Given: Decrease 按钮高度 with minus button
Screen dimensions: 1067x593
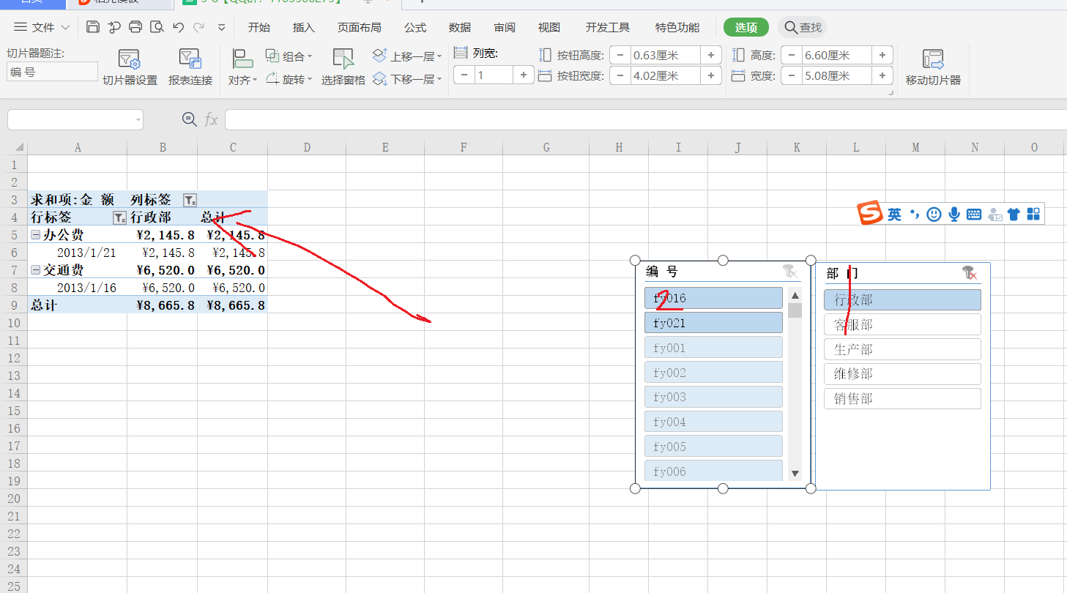Looking at the screenshot, I should pyautogui.click(x=621, y=55).
